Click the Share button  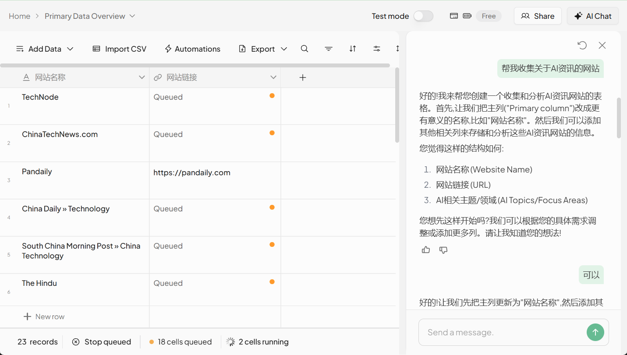[538, 16]
